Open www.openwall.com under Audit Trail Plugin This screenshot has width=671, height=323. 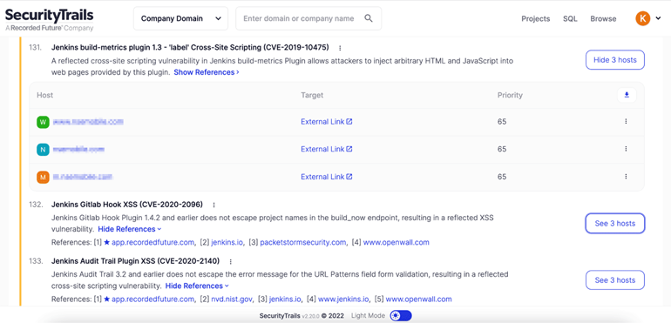point(418,299)
